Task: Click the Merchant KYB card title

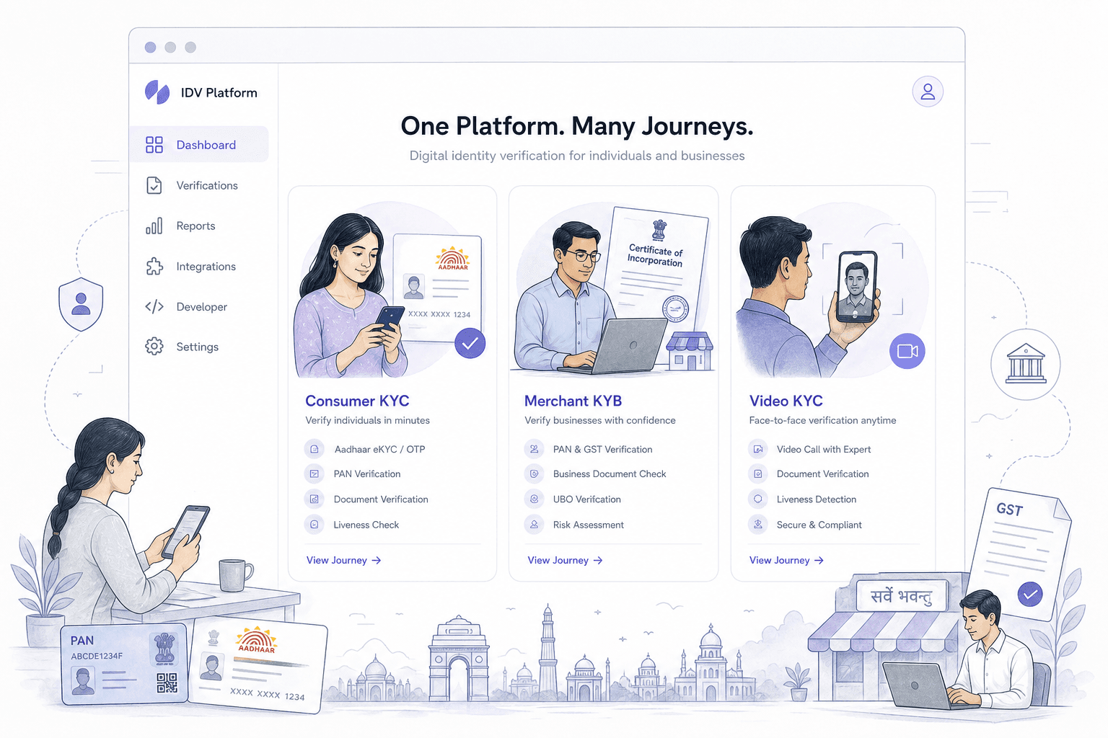Action: pos(573,401)
